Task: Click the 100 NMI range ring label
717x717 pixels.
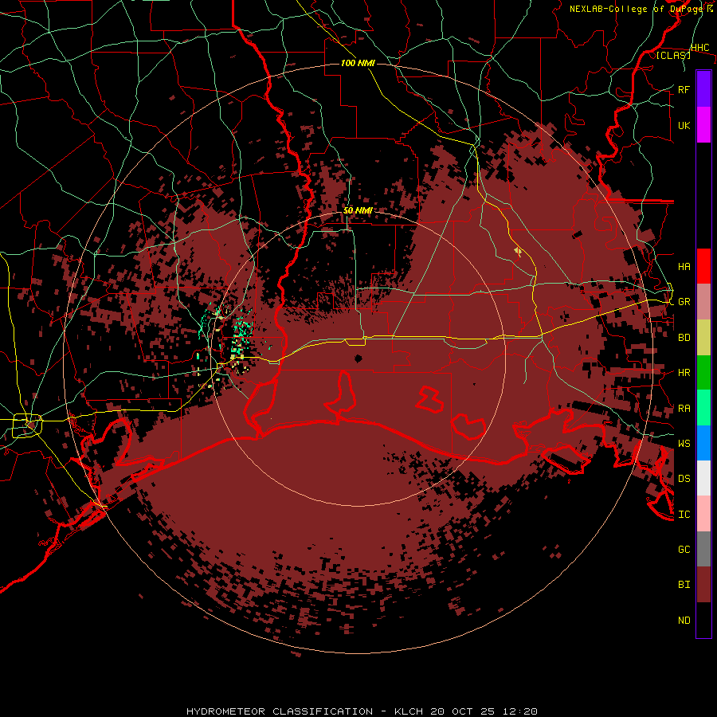Action: [x=358, y=63]
